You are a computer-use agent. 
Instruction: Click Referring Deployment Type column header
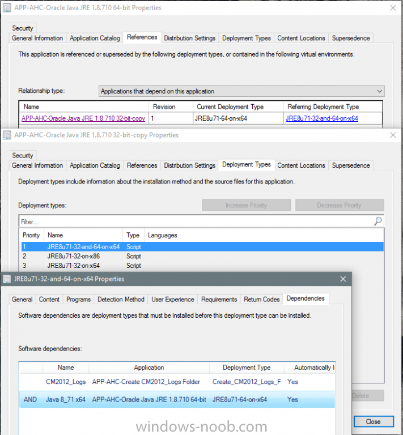(333, 107)
